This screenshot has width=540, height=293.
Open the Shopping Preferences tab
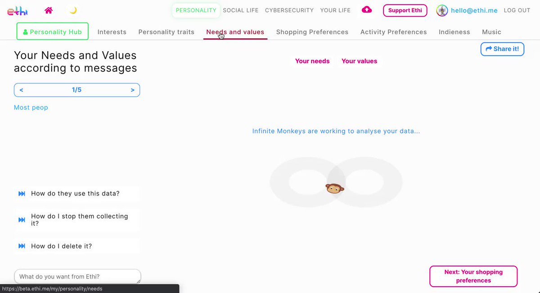click(312, 32)
